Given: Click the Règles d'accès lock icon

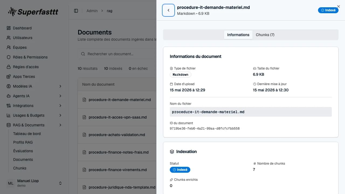Looking at the screenshot, I should click(8, 67).
